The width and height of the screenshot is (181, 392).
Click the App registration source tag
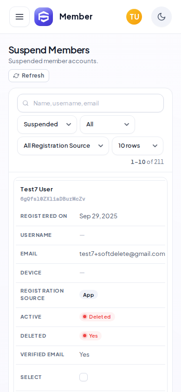click(89, 295)
